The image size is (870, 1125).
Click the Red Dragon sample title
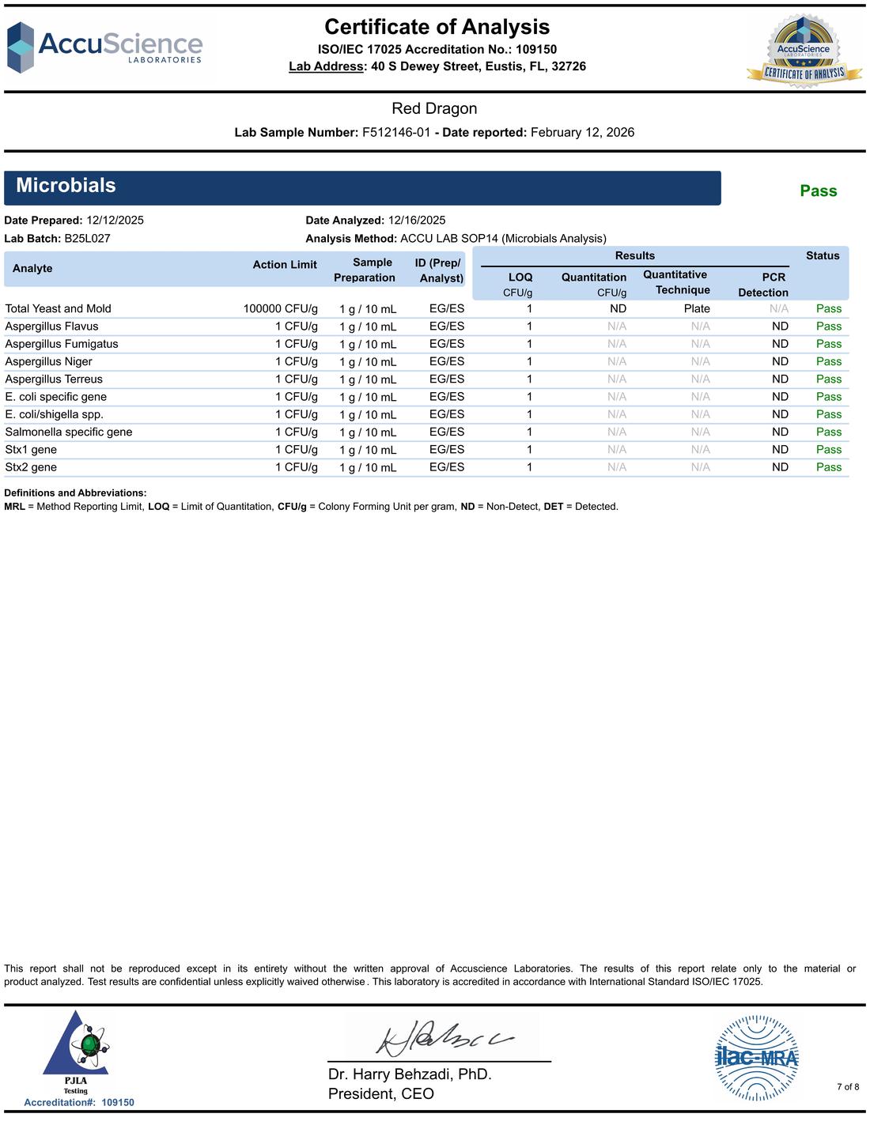tap(434, 109)
